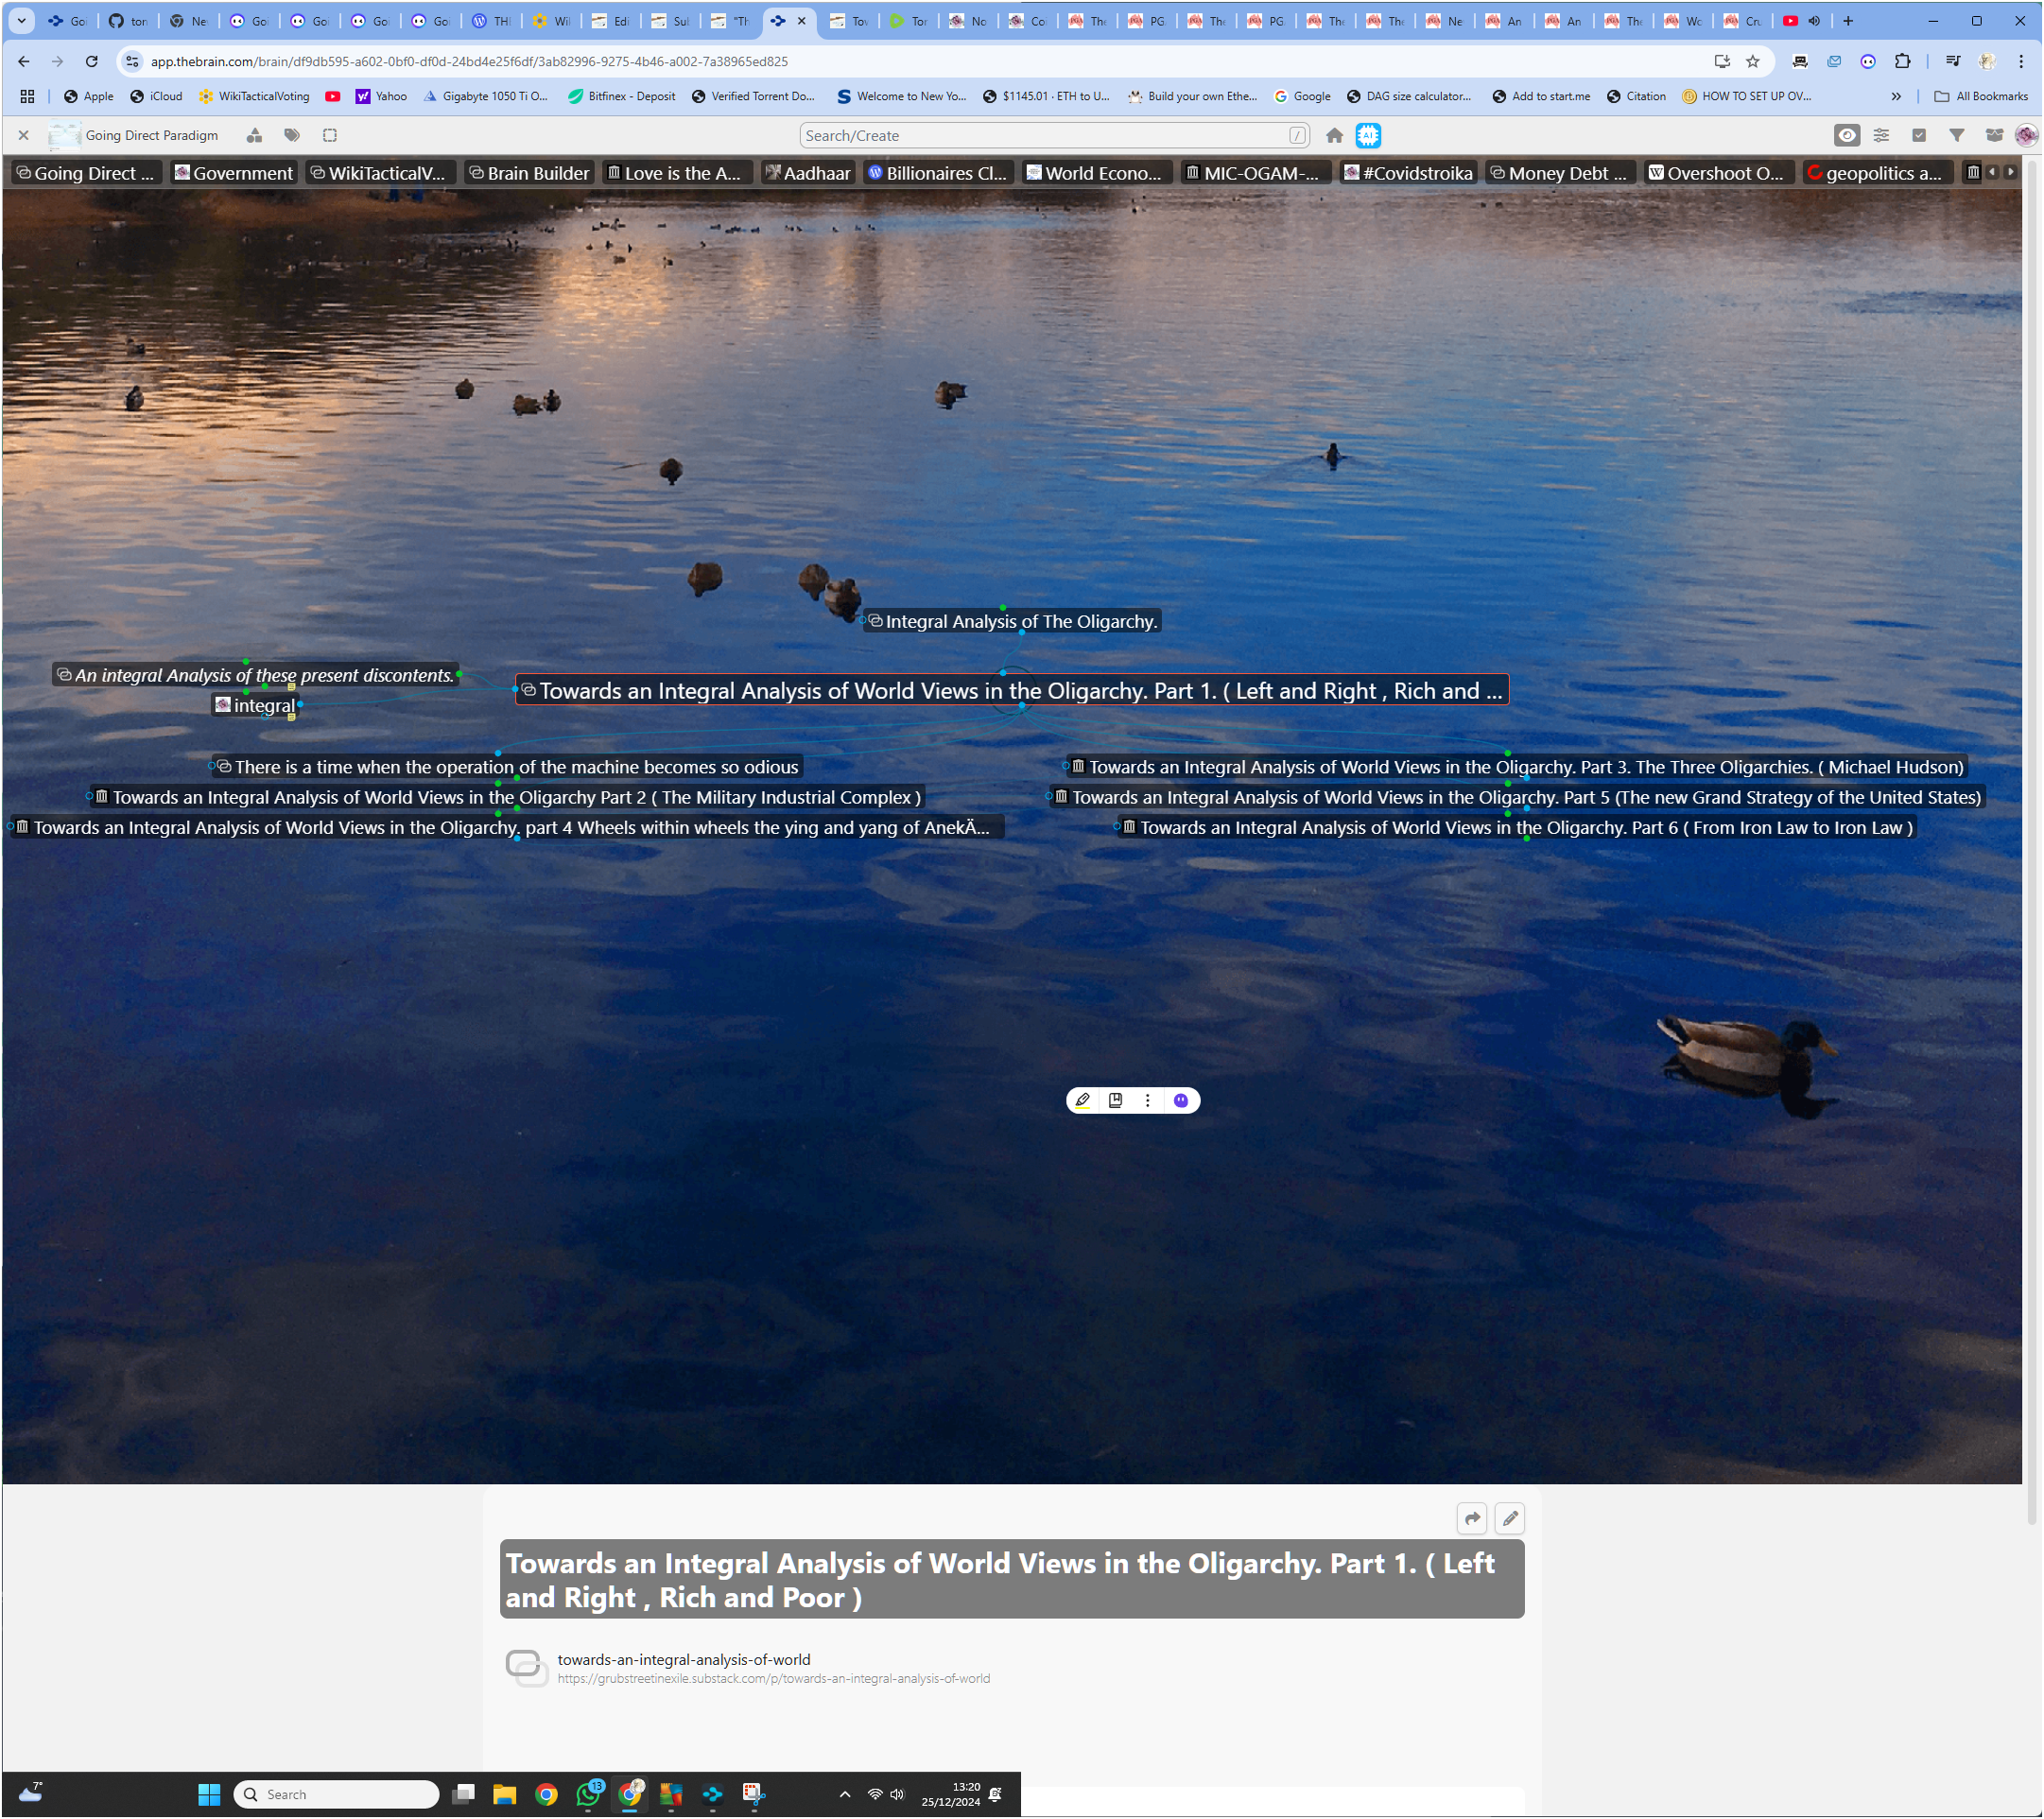This screenshot has height=1819, width=2044.
Task: Click the home thought icon
Action: pos(1334,135)
